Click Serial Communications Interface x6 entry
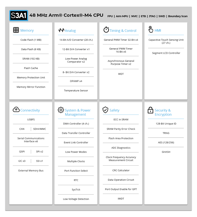Screen dimensions: 197x217 [31, 140]
